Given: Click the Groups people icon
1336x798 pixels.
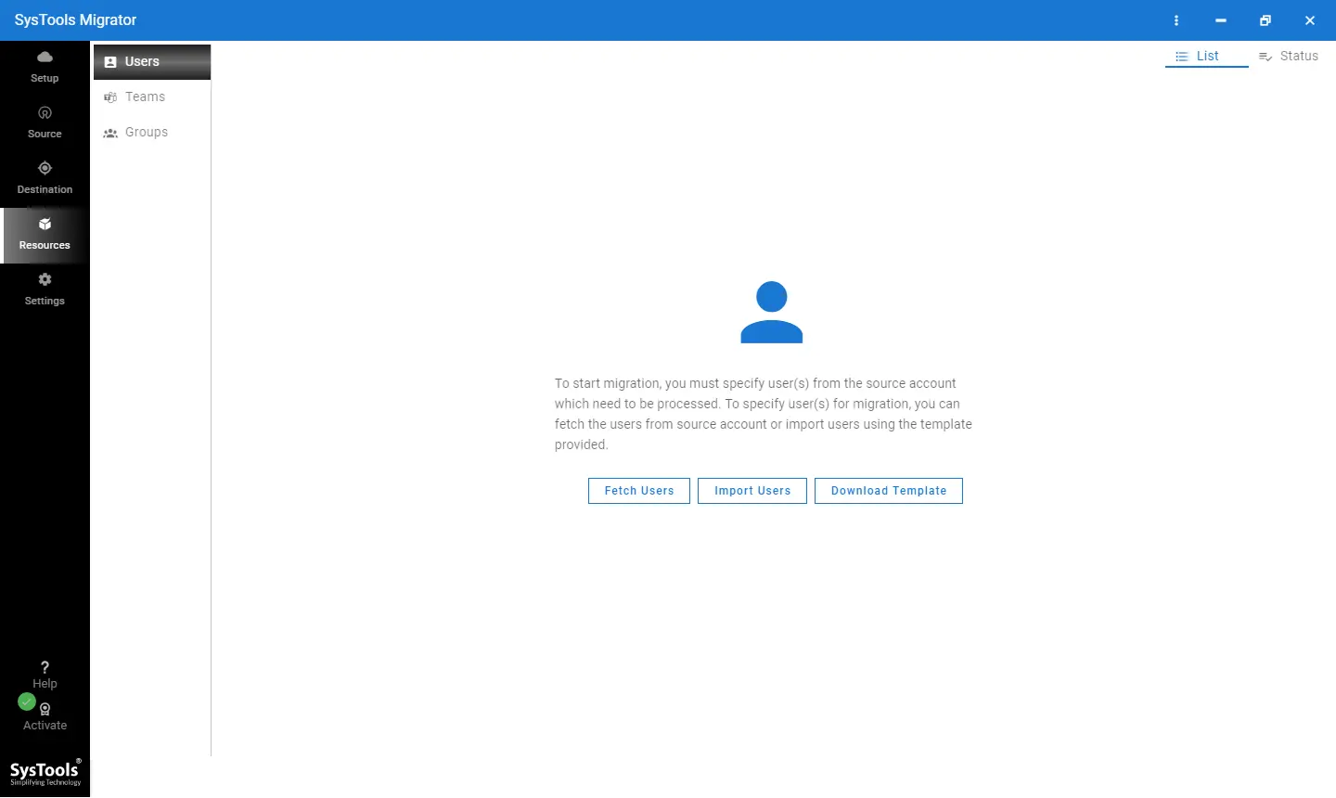Looking at the screenshot, I should pos(110,133).
